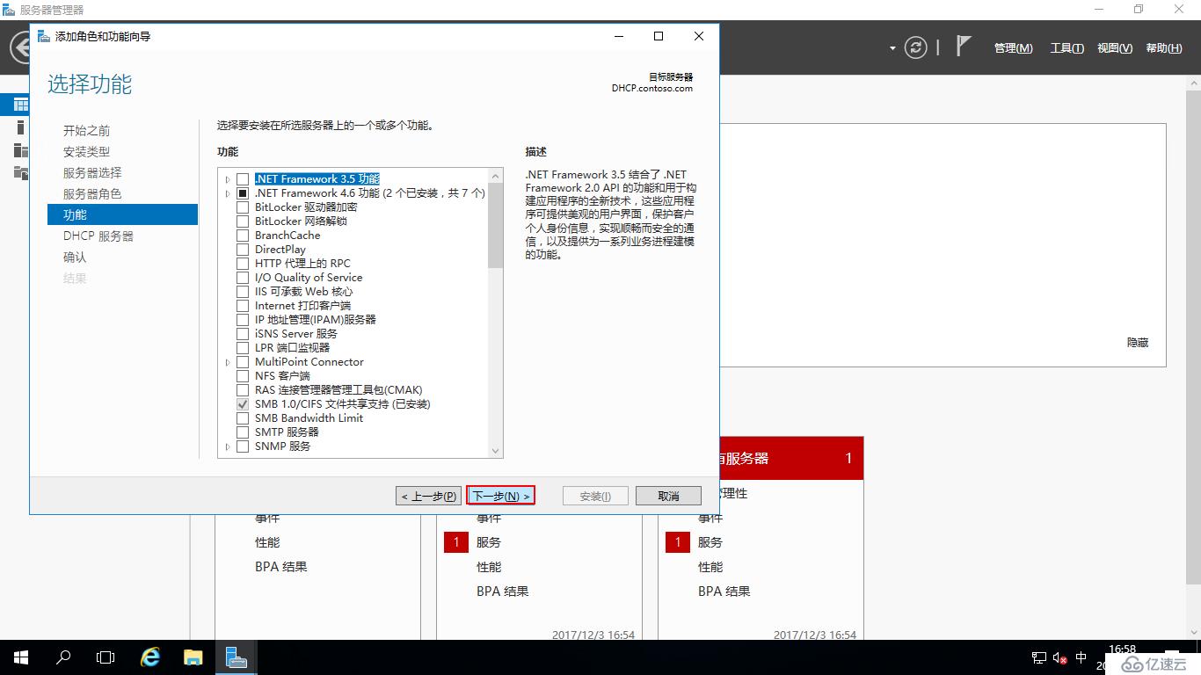This screenshot has width=1201, height=675.
Task: Check the SMB Bandwidth Limit box
Action: click(x=243, y=418)
